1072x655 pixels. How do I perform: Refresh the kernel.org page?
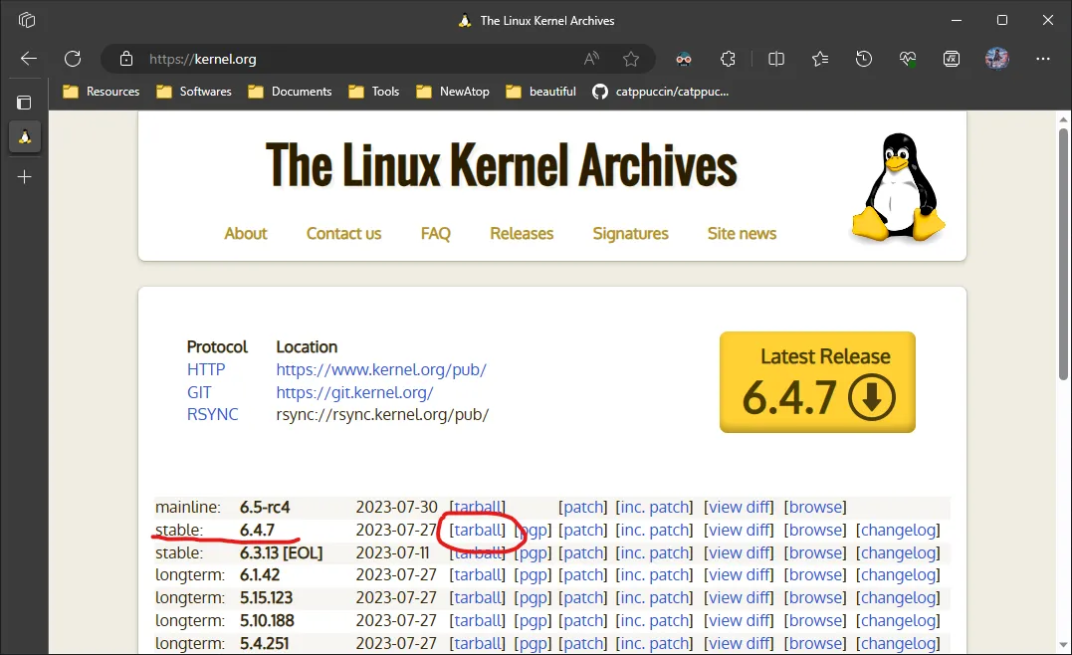pyautogui.click(x=73, y=59)
